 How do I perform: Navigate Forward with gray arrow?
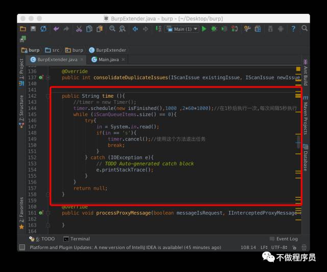tap(146, 29)
